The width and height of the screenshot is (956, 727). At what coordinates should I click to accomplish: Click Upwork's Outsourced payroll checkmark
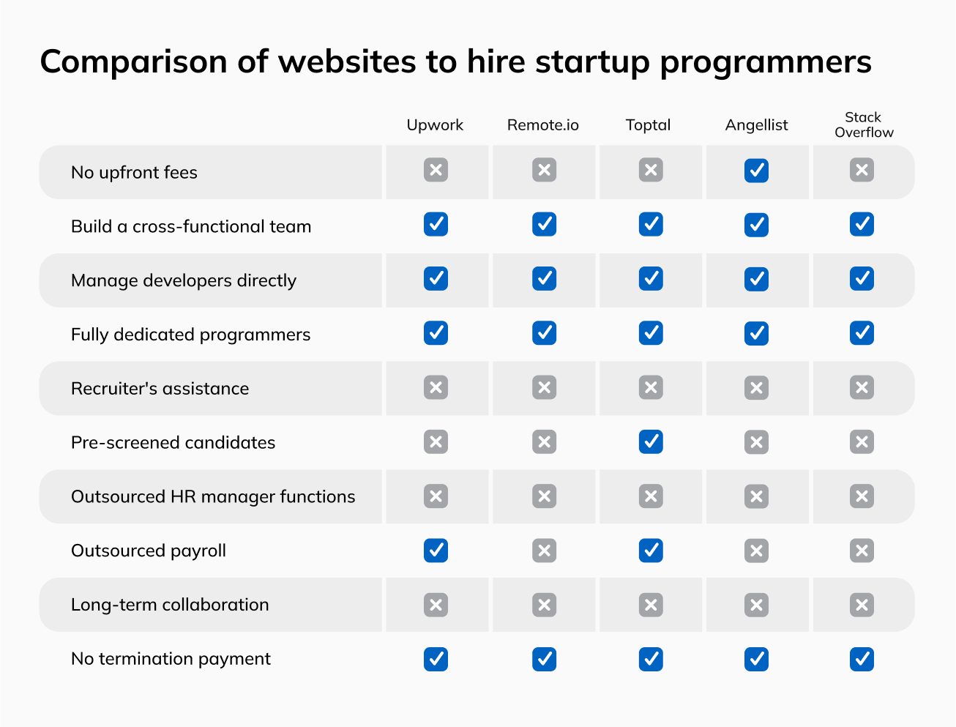[436, 550]
